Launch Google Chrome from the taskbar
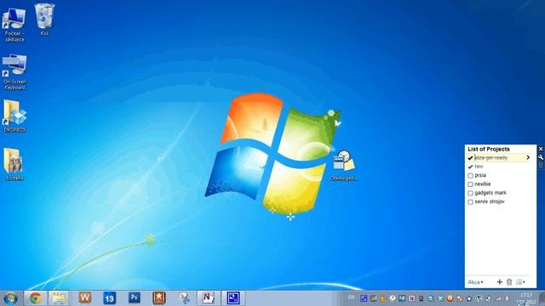The width and height of the screenshot is (545, 306). (x=35, y=298)
